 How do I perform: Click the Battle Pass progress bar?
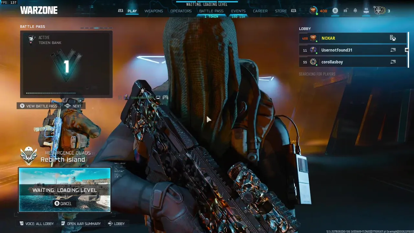[x=51, y=93]
